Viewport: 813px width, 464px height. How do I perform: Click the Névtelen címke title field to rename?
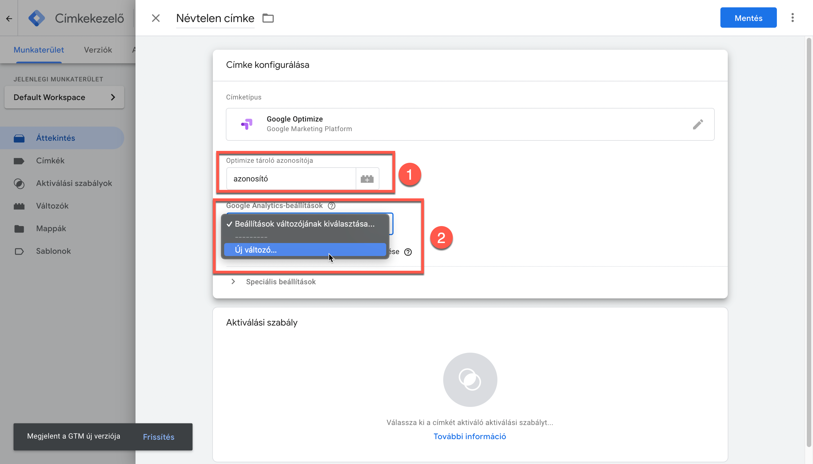(x=215, y=18)
